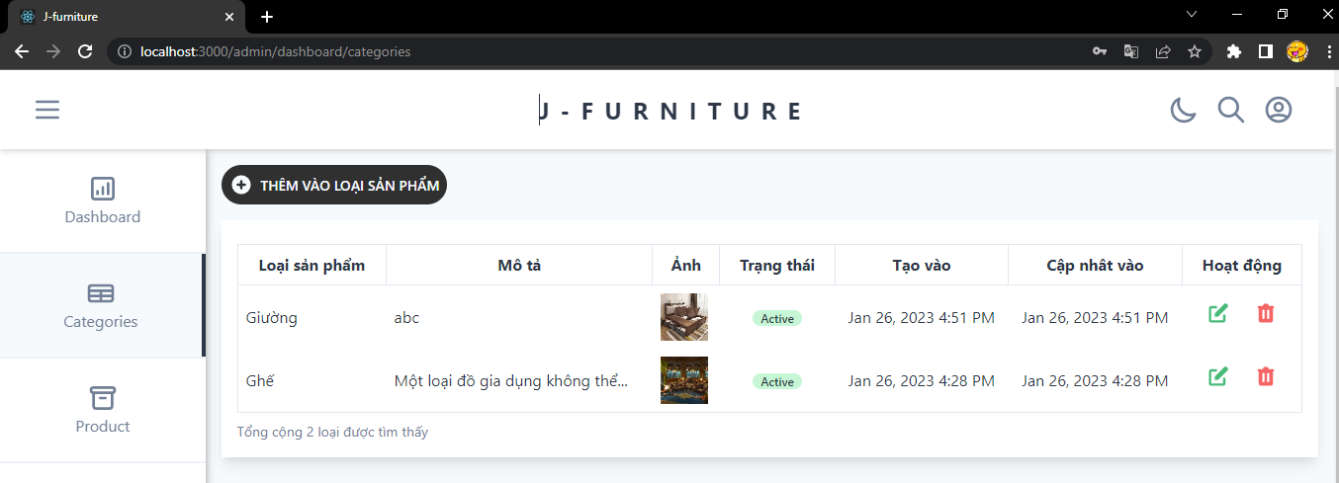Viewport: 1339px width, 483px height.
Task: Open the Chrome profile avatar
Action: (x=1297, y=51)
